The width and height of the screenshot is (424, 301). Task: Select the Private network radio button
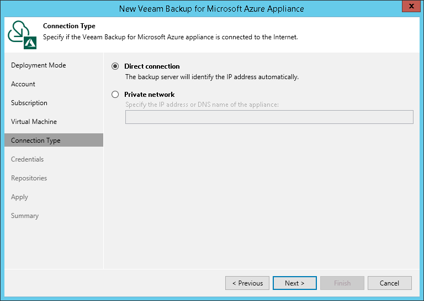(115, 94)
